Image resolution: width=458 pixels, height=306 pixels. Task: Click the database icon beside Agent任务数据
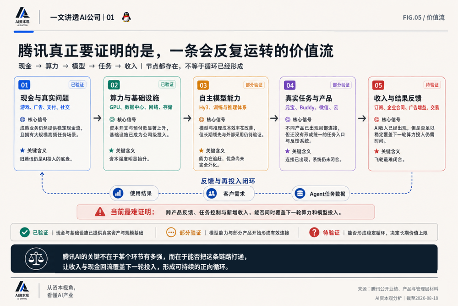(300, 194)
